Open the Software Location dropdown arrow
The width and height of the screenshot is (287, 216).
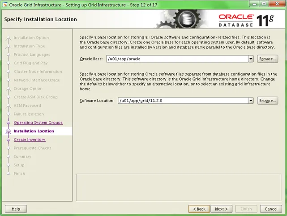pos(251,101)
